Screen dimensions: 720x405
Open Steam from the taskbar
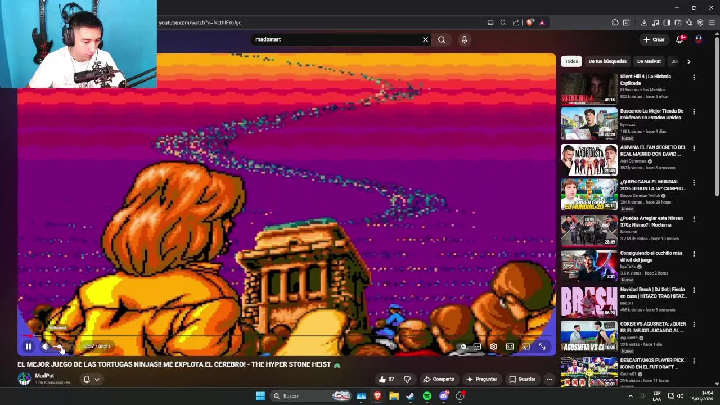click(x=410, y=396)
